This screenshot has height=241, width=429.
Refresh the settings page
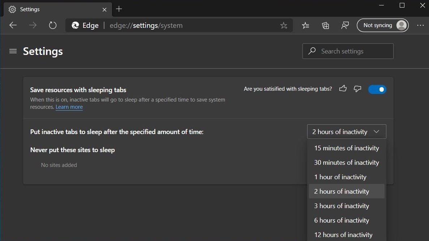52,25
